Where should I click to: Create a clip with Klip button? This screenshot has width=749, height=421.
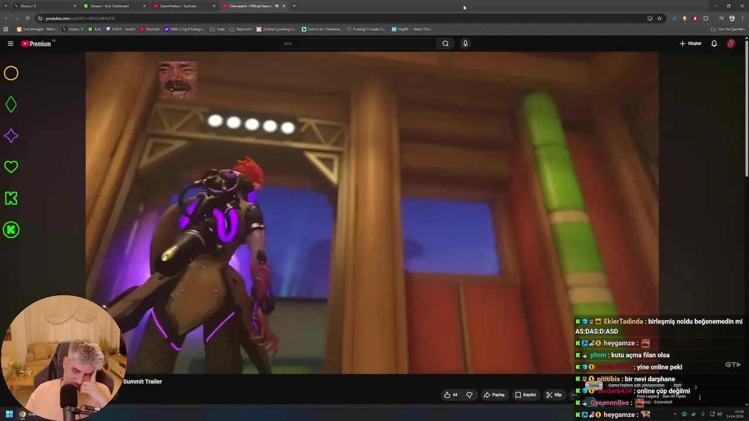[554, 395]
